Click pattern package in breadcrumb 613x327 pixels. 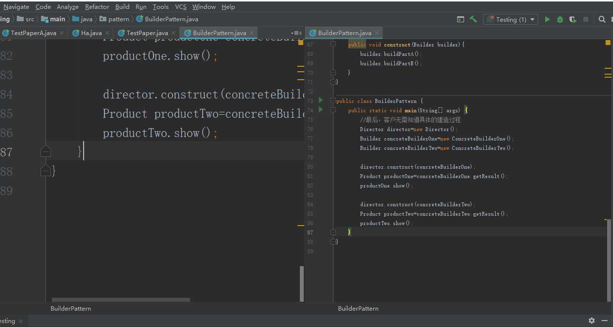(114, 19)
